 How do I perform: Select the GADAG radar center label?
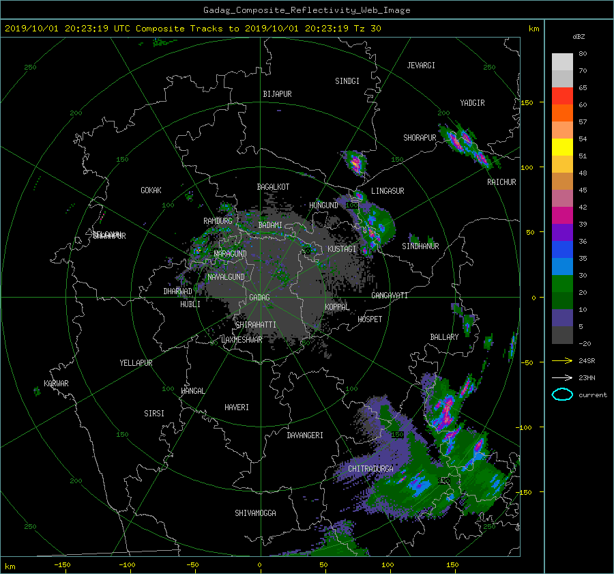[260, 298]
